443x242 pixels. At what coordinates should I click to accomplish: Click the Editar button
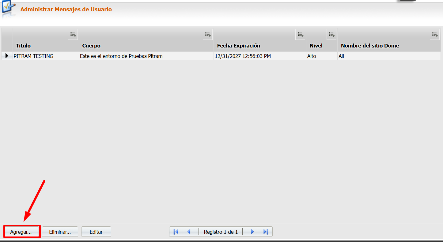pos(96,232)
